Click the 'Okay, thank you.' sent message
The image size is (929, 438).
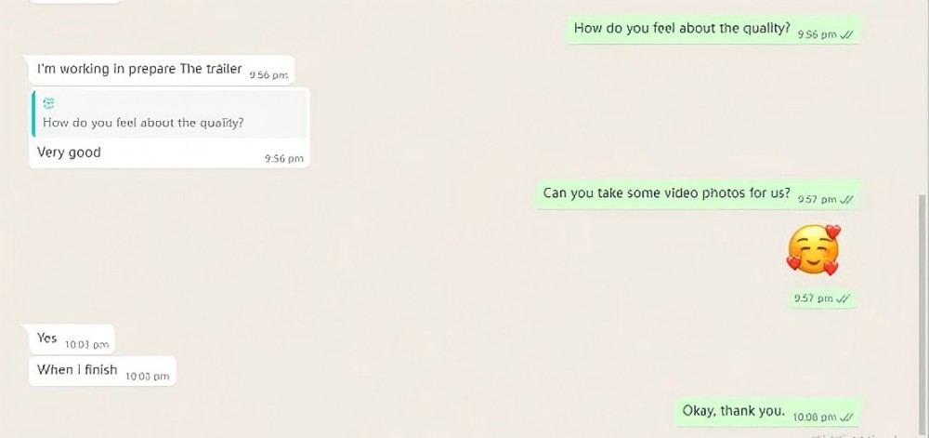pyautogui.click(x=767, y=411)
